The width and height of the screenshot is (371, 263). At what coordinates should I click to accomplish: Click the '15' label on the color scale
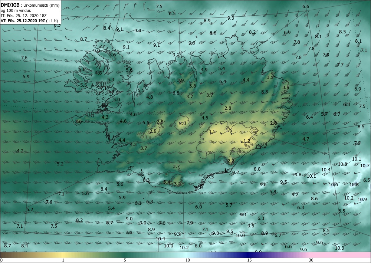(x=249, y=260)
